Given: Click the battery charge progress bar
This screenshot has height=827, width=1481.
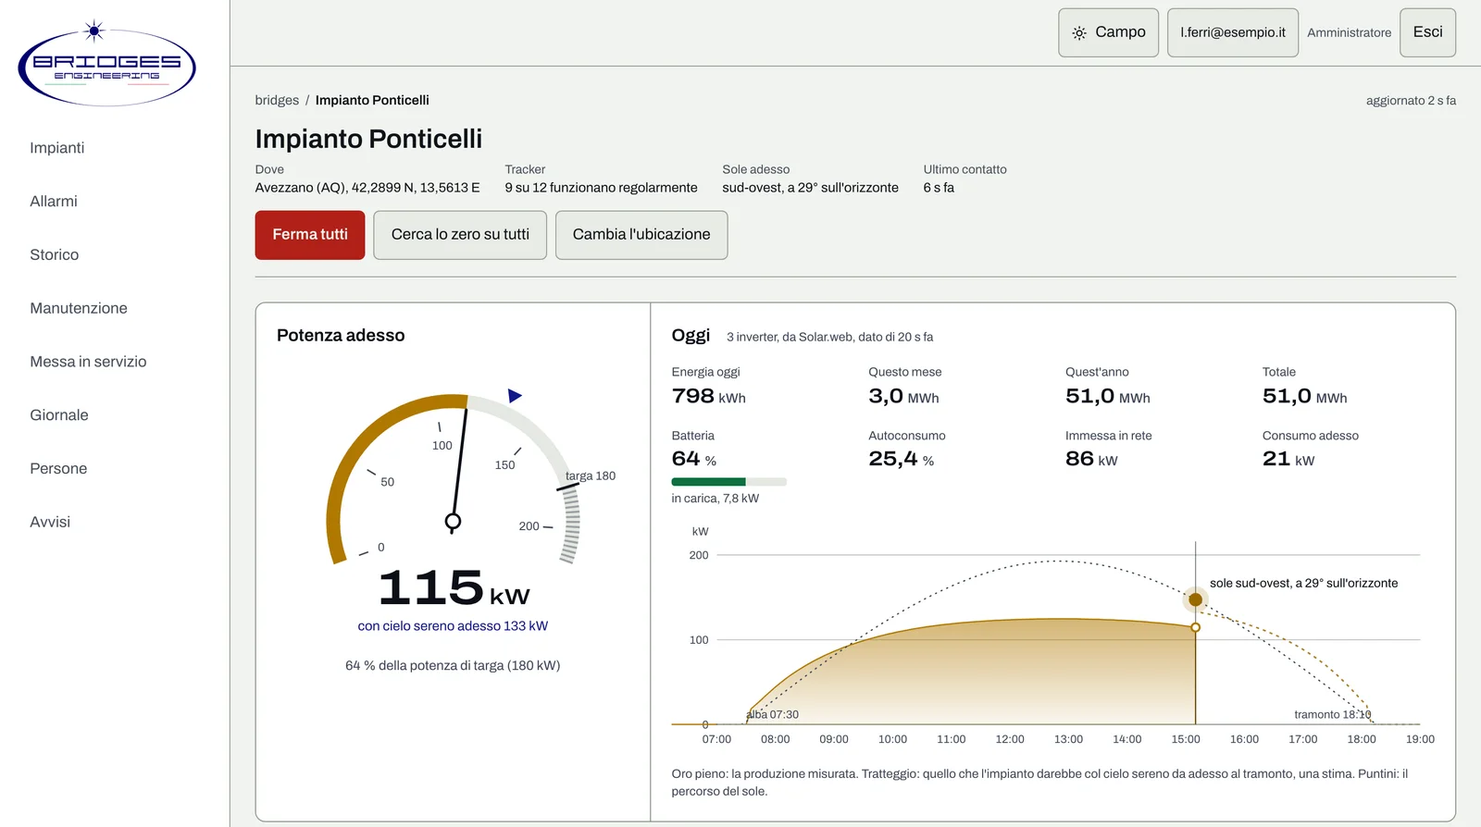Looking at the screenshot, I should 728,482.
